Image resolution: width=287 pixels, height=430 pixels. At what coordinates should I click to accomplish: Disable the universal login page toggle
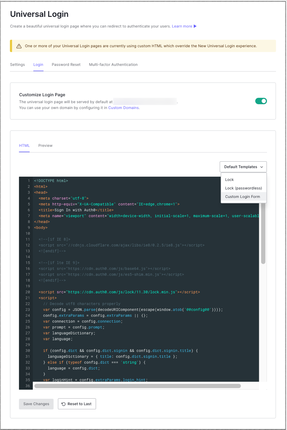pyautogui.click(x=261, y=100)
